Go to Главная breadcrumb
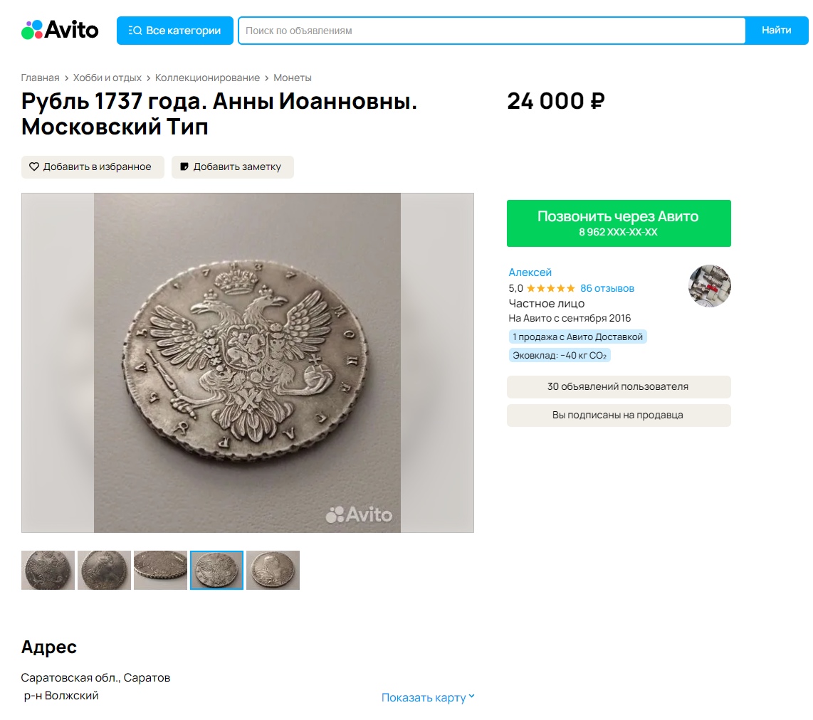Screen dimensions: 813x720 pos(40,78)
